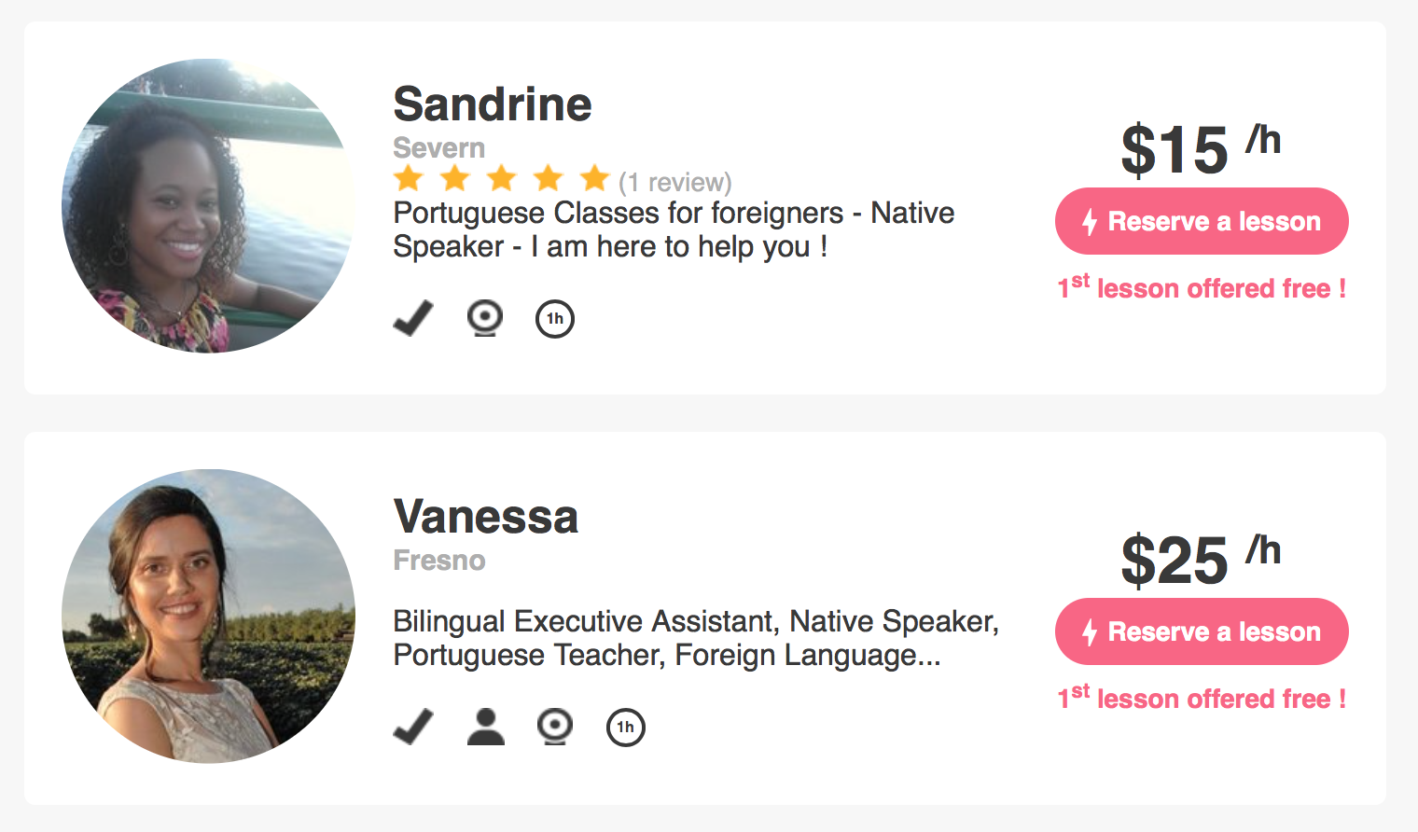
Task: Click Vanessa's verified checkmark icon
Action: point(413,727)
